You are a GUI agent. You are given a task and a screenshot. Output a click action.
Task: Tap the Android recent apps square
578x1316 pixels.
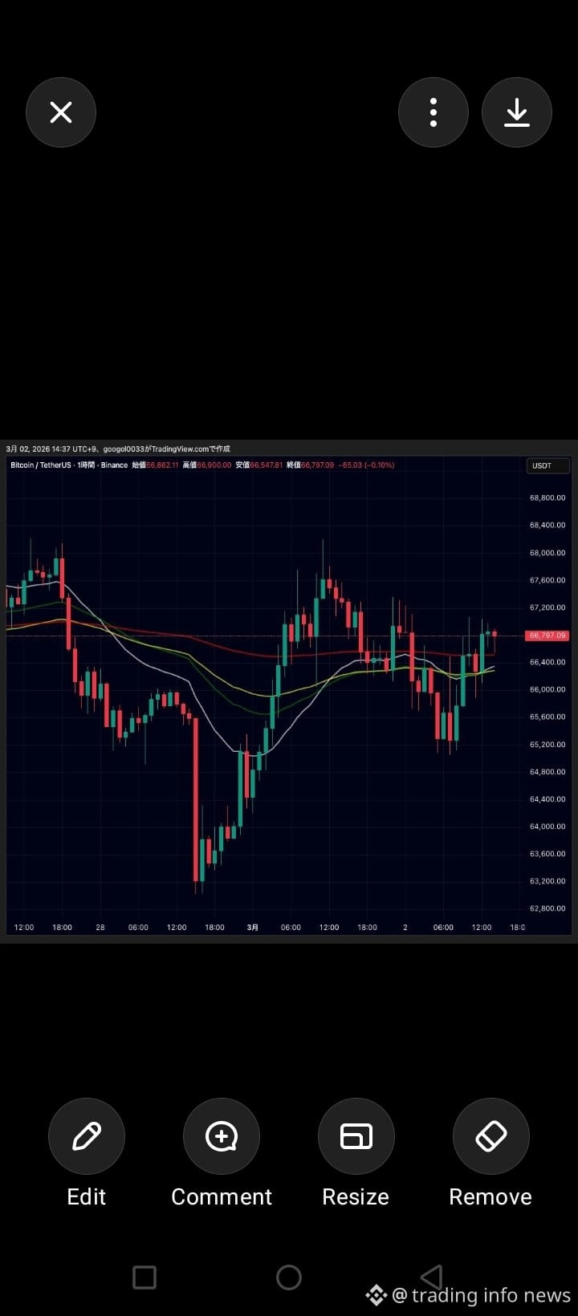(x=144, y=1277)
